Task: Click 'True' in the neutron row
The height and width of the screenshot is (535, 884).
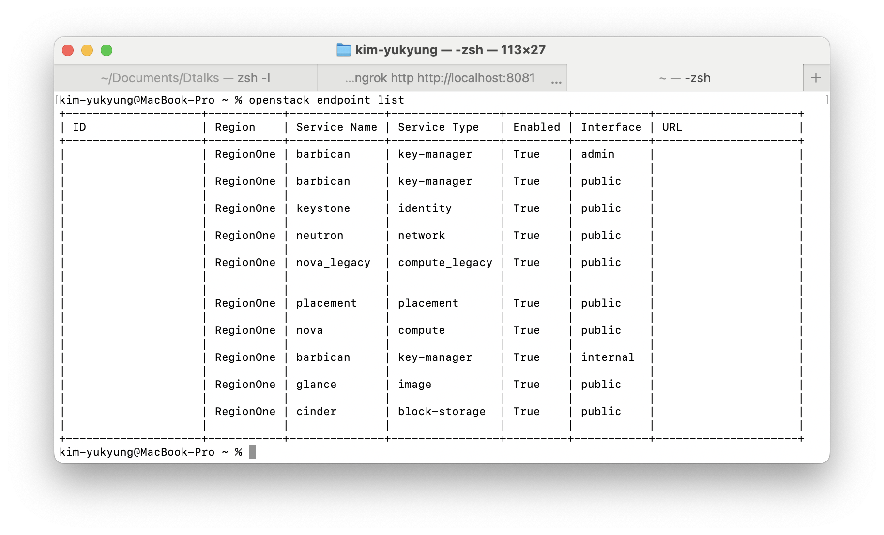Action: [x=526, y=236]
